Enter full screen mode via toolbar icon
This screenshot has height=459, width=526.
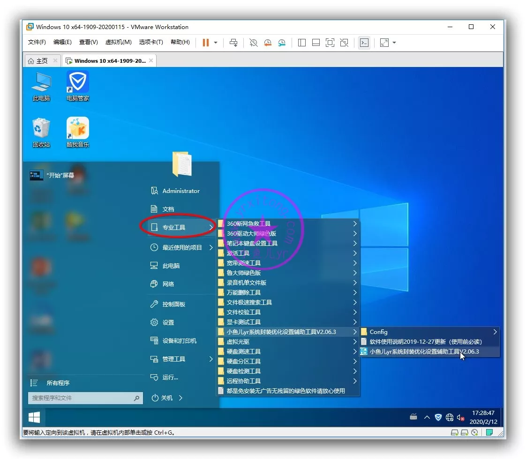(330, 43)
